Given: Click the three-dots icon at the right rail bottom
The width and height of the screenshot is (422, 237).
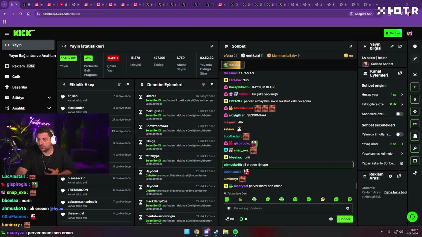Looking at the screenshot, I should (x=415, y=173).
